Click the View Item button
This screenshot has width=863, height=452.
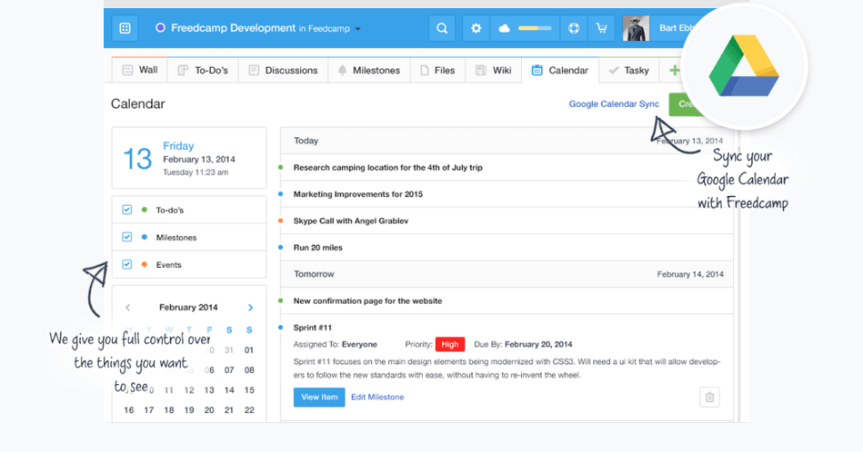[x=319, y=397]
